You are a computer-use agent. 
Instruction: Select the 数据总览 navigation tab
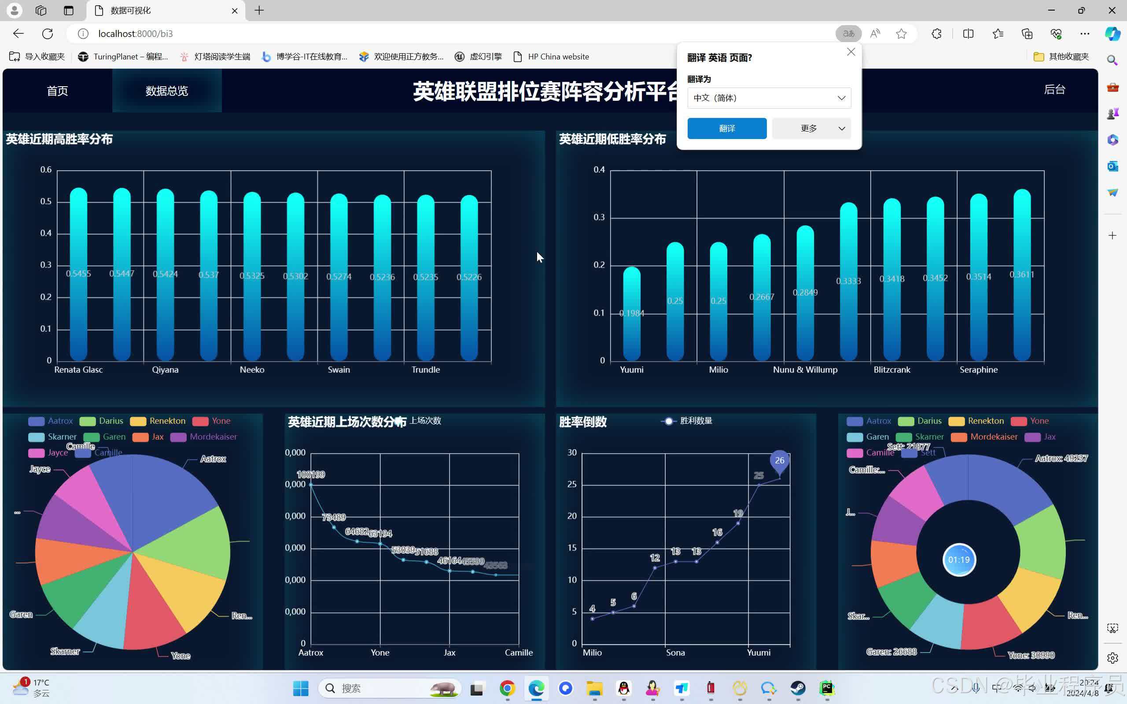click(167, 91)
